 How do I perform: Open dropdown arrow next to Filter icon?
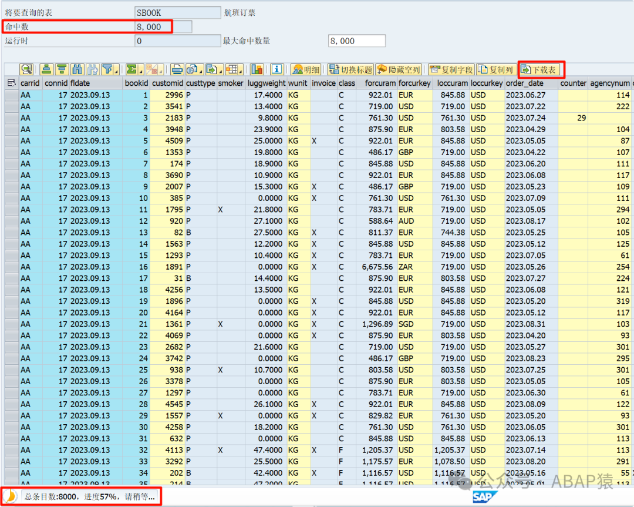coord(117,71)
